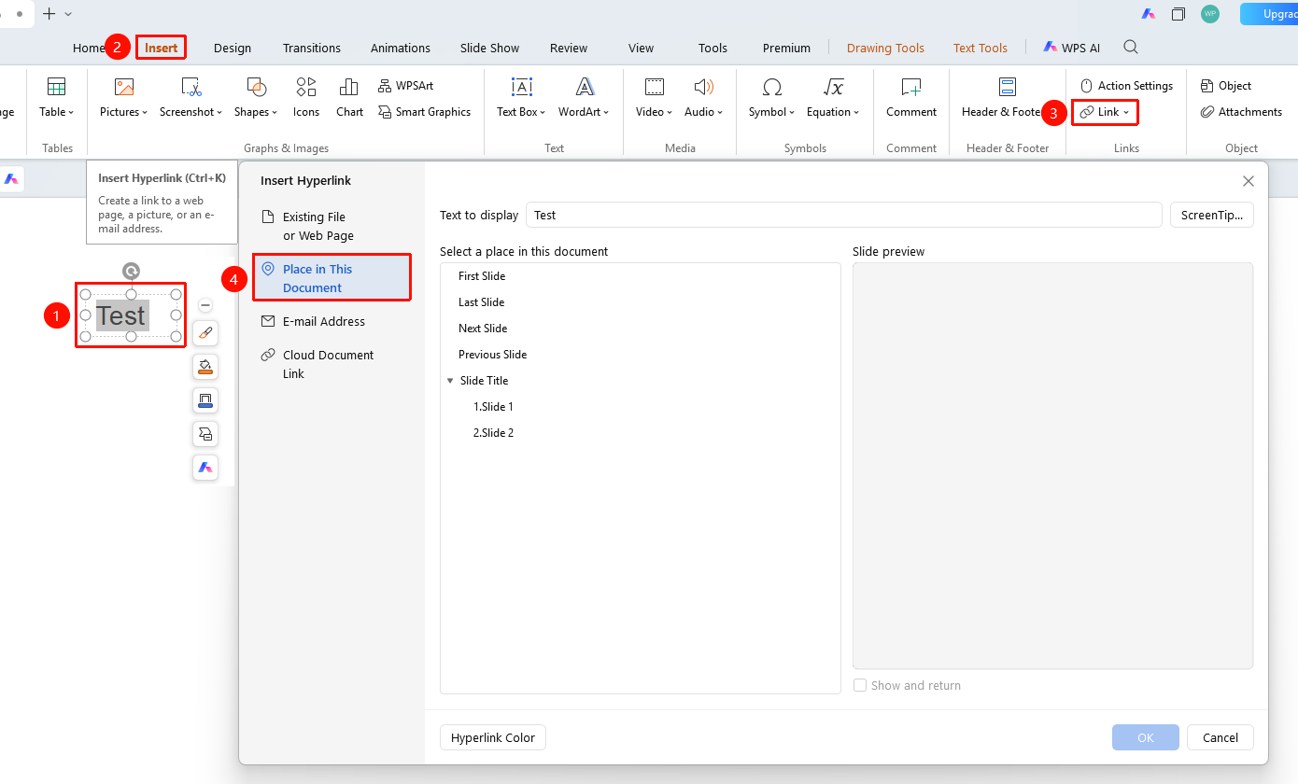Select E-mail Address link type
This screenshot has width=1298, height=784.
tap(332, 321)
